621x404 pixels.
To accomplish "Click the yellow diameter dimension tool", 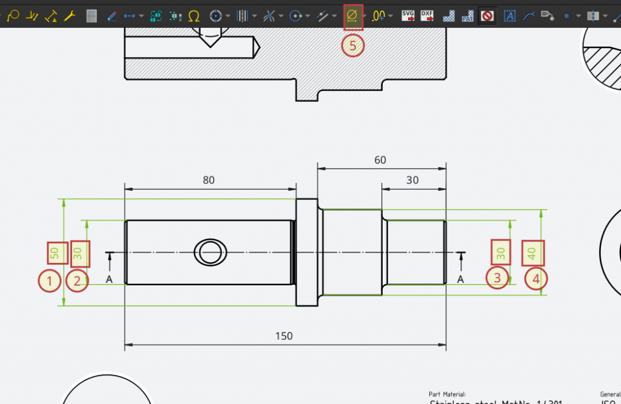I will click(x=353, y=16).
